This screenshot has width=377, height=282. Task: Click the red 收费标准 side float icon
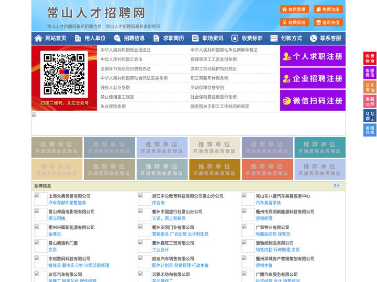pos(370,58)
